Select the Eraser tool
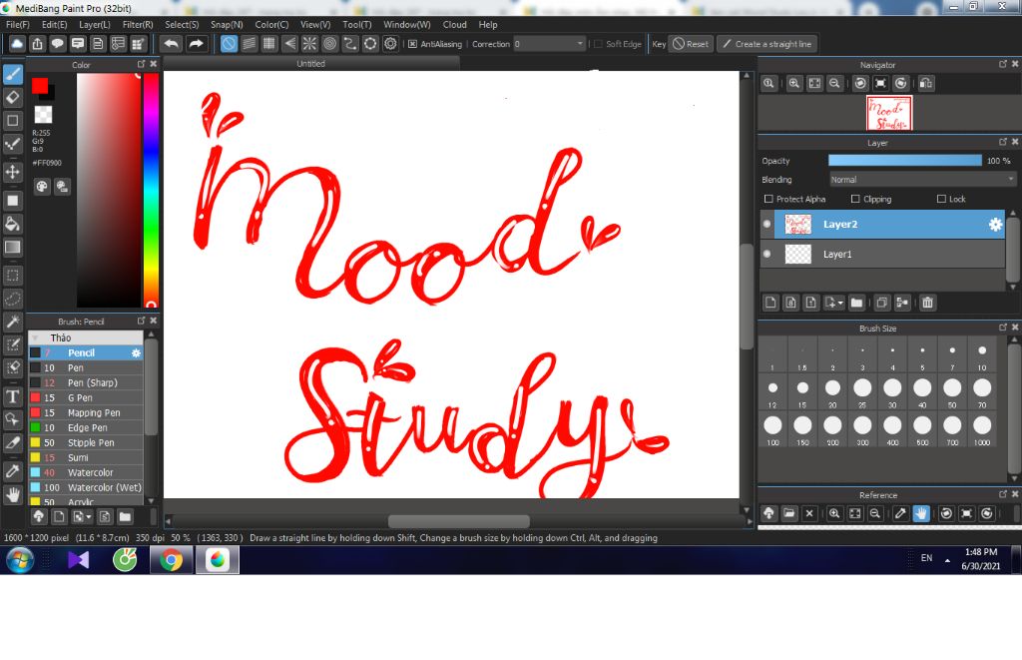 [x=13, y=97]
